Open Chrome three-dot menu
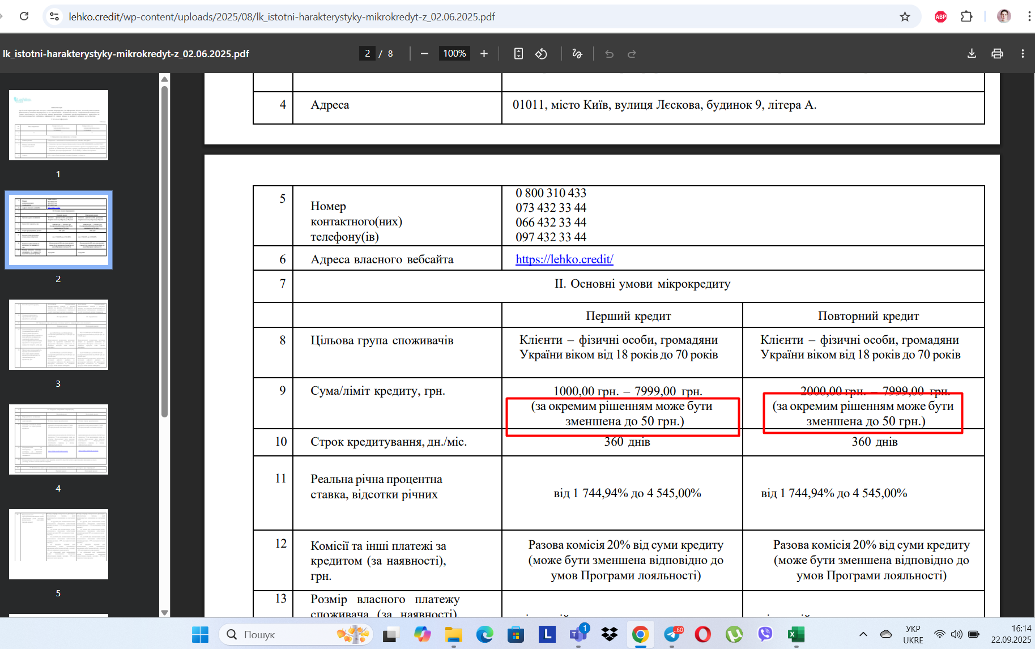 click(x=1029, y=16)
